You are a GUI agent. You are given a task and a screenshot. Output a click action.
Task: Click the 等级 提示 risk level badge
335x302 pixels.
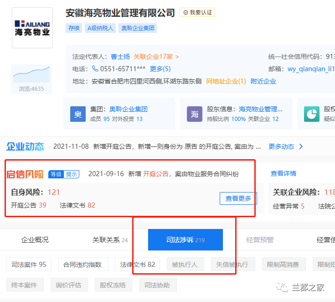64,174
